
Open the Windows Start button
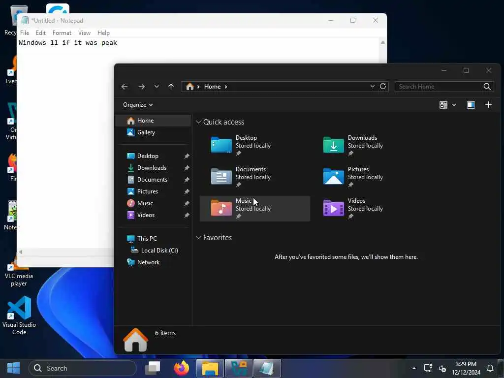click(x=13, y=368)
